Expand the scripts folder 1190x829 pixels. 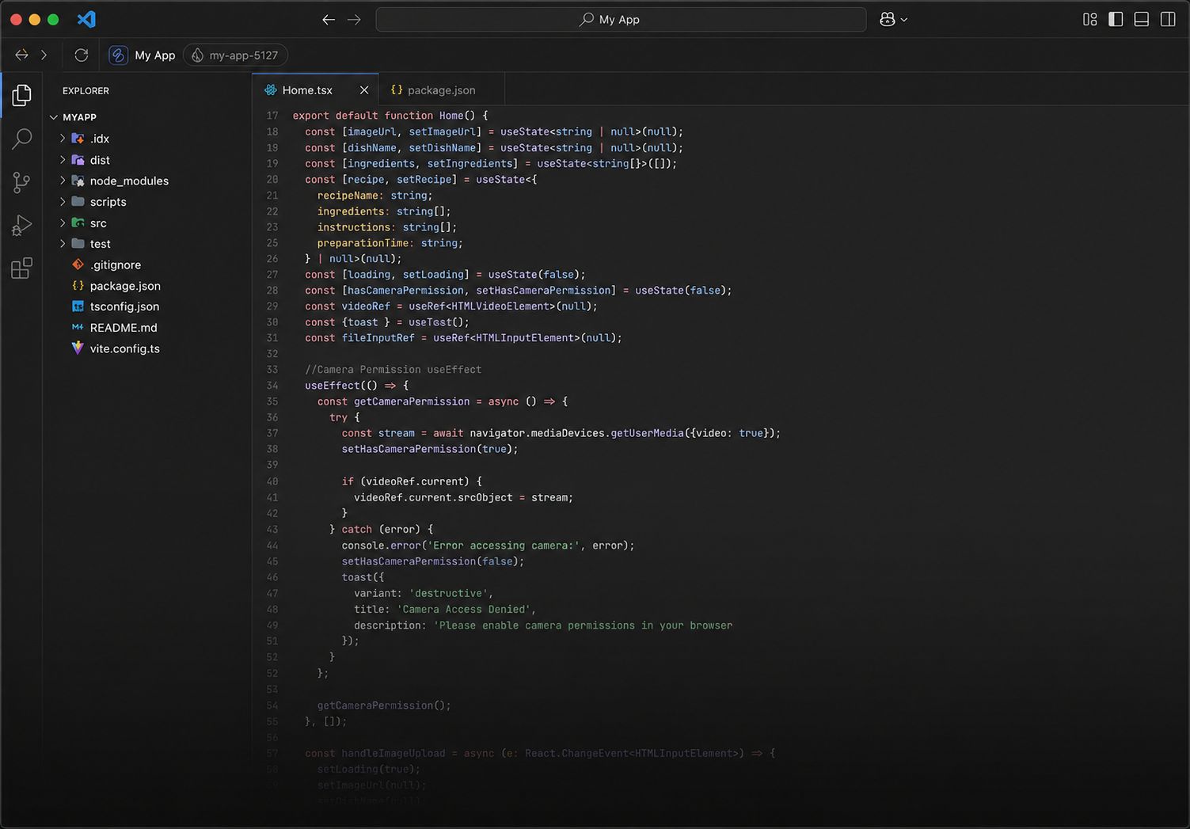point(63,202)
